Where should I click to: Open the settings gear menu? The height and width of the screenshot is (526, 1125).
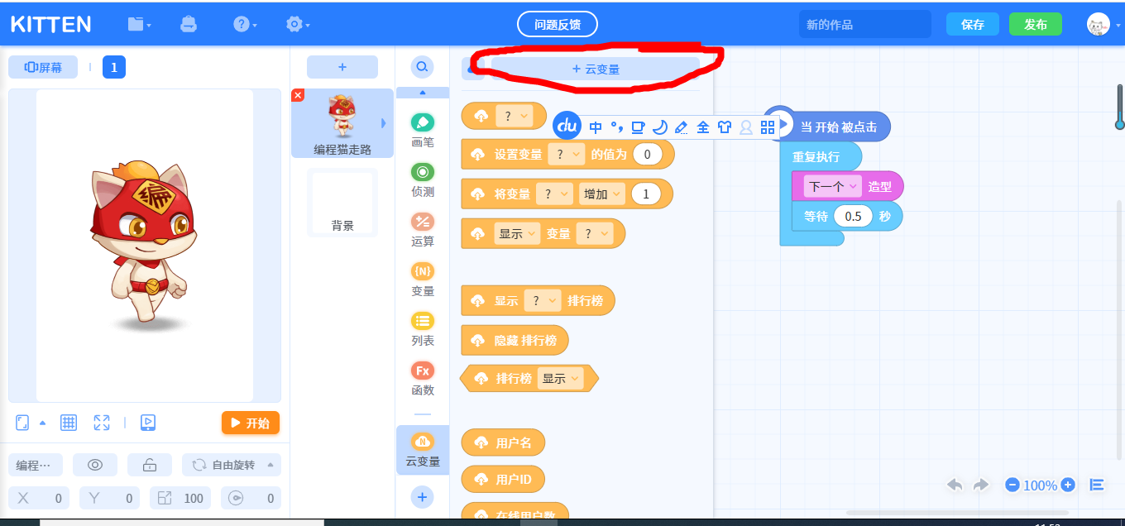tap(298, 24)
